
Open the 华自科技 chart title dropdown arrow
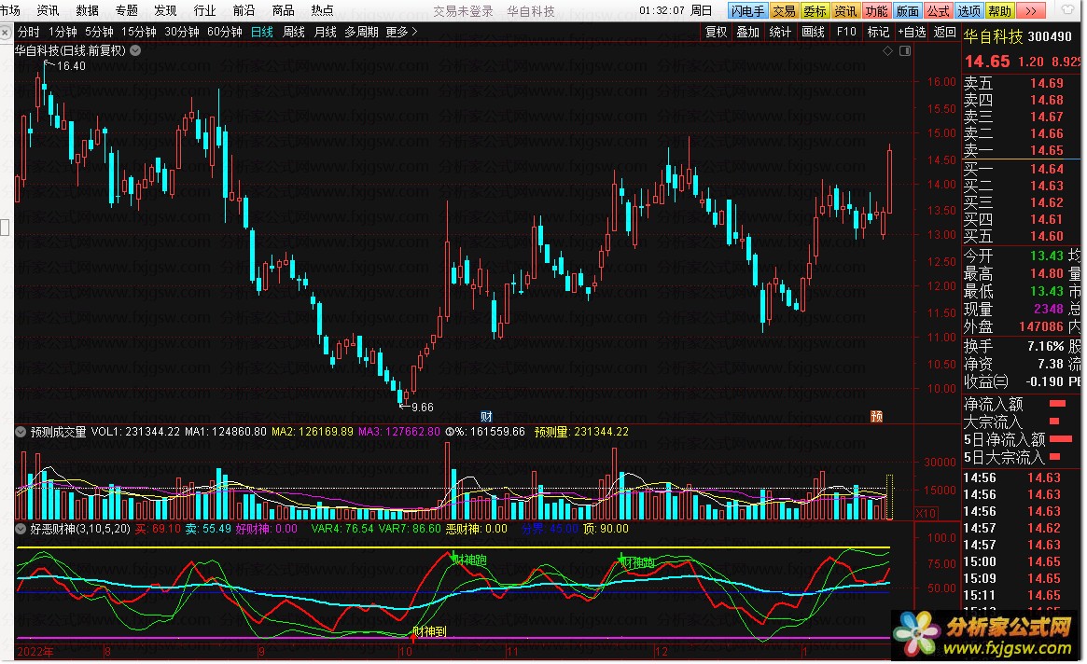point(136,50)
